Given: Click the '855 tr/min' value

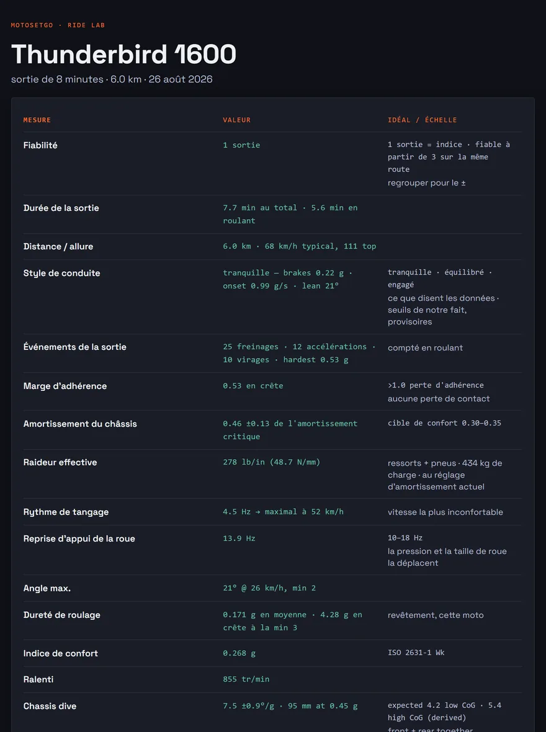Looking at the screenshot, I should coord(246,679).
